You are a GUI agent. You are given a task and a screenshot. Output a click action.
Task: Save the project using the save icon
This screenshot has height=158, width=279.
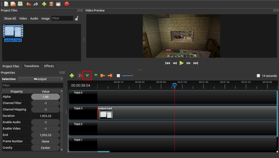20,4
